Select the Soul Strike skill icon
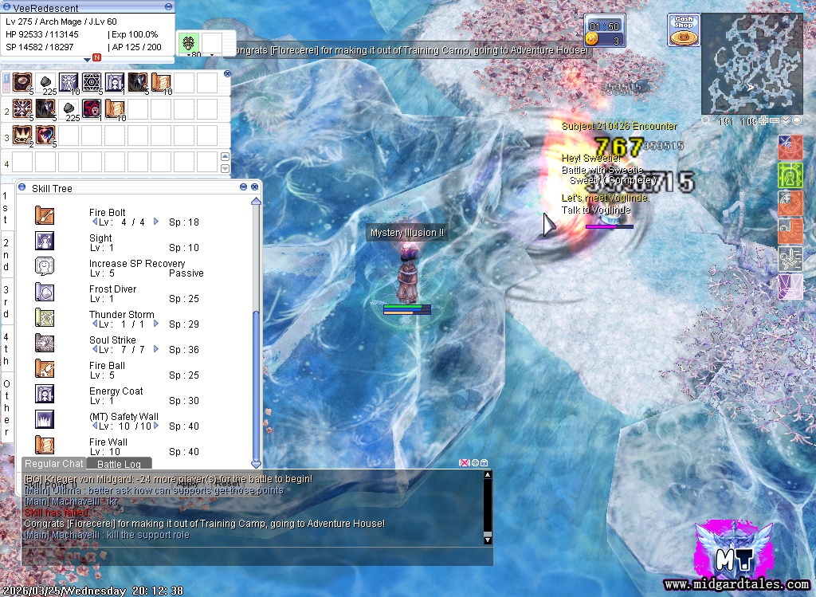Image resolution: width=816 pixels, height=597 pixels. pyautogui.click(x=45, y=343)
